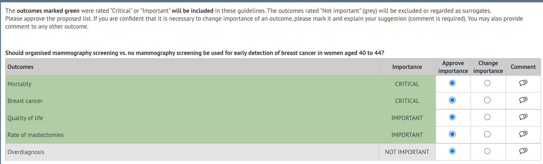Viewport: 543px width, 164px height.
Task: Approve importance for Rate of mastectomies
Action: tap(452, 134)
